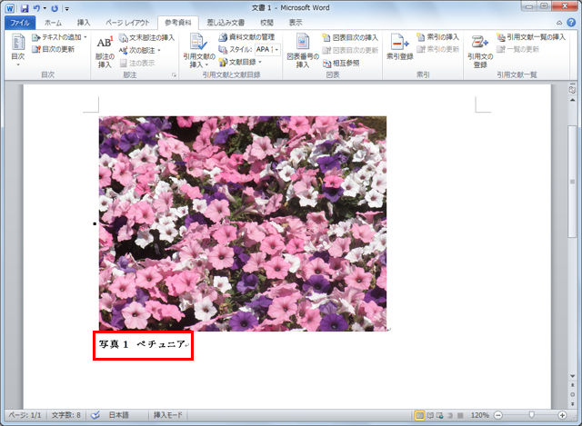This screenshot has height=426, width=582.
Task: Click 図表目次の挿入 button
Action: (350, 37)
